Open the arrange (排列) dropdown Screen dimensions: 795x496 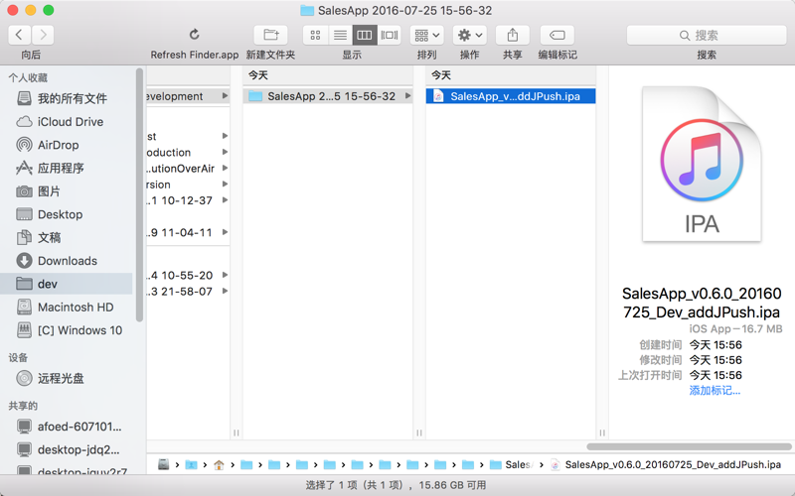pyautogui.click(x=427, y=35)
